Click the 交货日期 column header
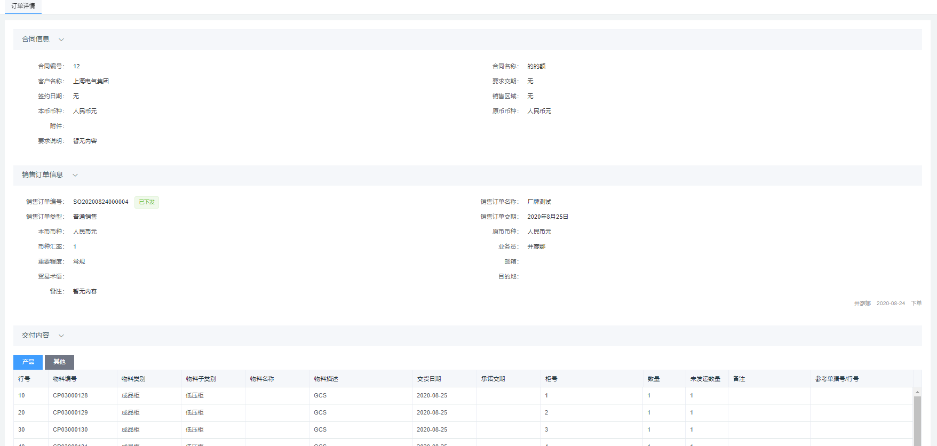 (429, 379)
